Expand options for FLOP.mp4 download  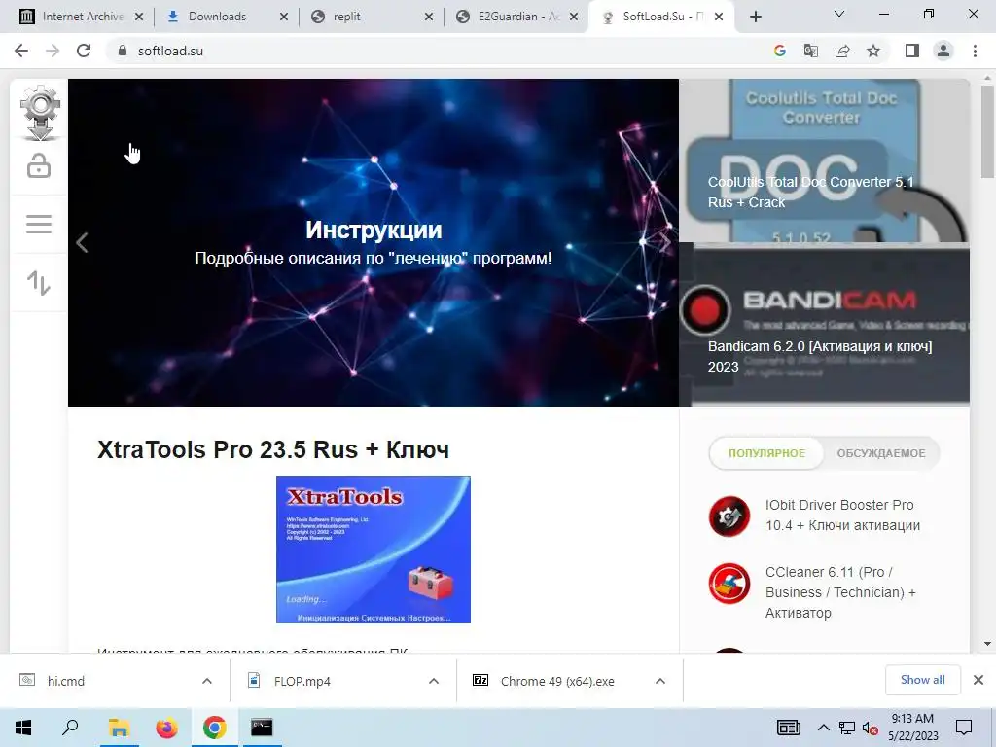(434, 681)
